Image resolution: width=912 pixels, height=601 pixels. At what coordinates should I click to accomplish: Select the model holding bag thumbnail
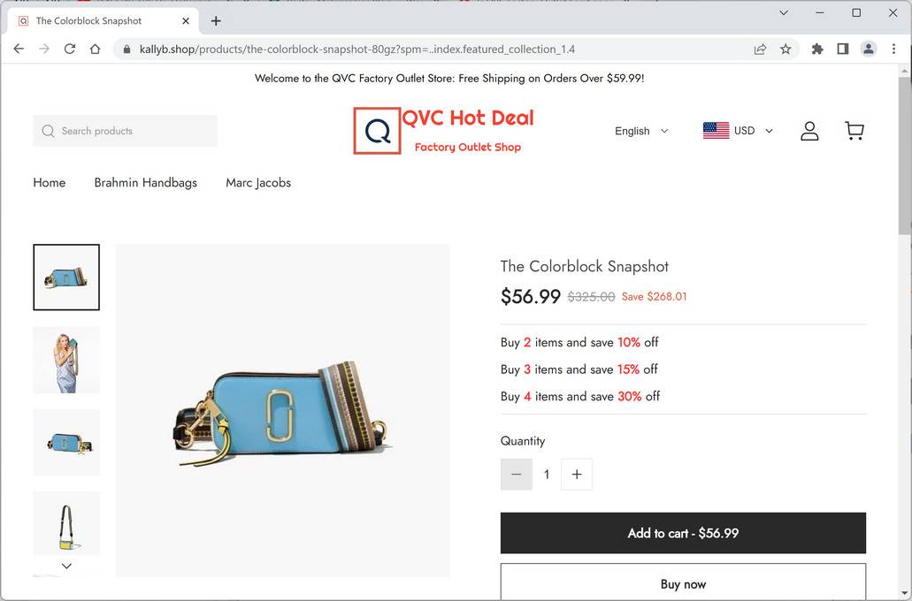(66, 360)
